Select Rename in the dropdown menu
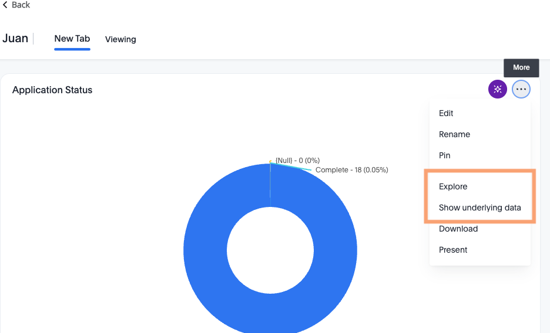The width and height of the screenshot is (550, 333). [454, 134]
